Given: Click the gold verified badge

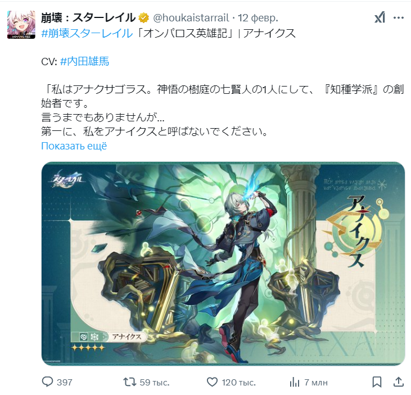Looking at the screenshot, I should pos(143,18).
